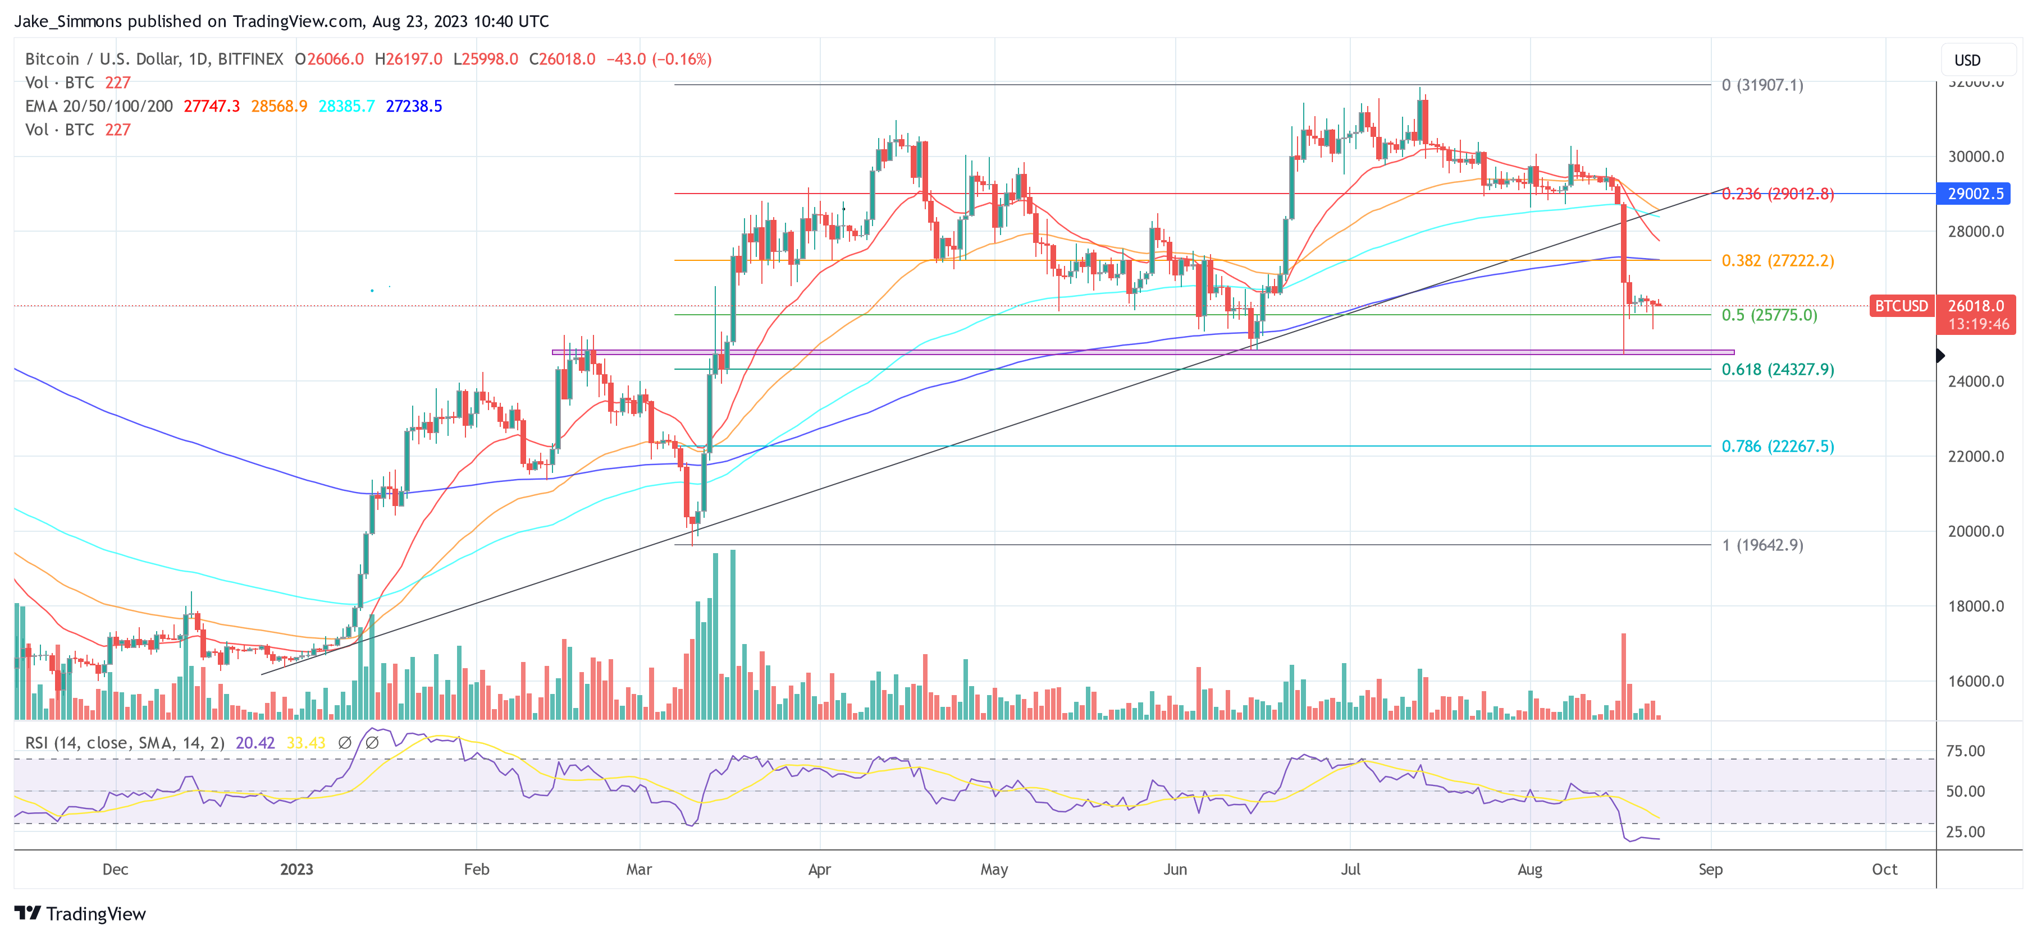Image resolution: width=2037 pixels, height=938 pixels.
Task: Click the RSI value 20.42
Action: (255, 743)
